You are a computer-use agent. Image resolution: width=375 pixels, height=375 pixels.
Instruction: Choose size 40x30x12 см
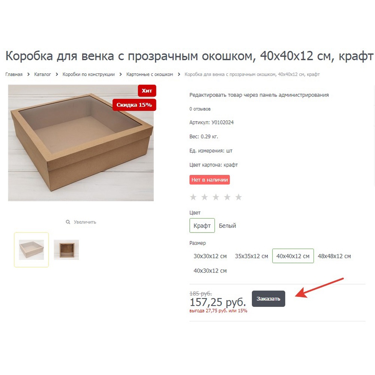point(210,271)
